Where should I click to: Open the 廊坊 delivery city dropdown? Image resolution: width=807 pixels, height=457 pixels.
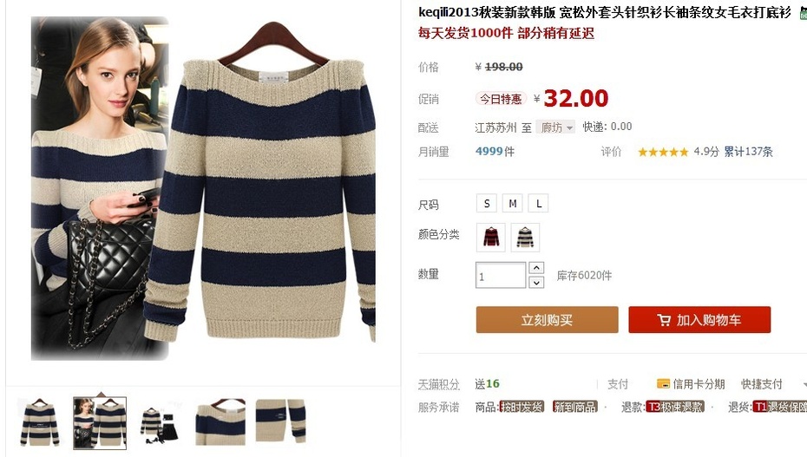pos(555,127)
